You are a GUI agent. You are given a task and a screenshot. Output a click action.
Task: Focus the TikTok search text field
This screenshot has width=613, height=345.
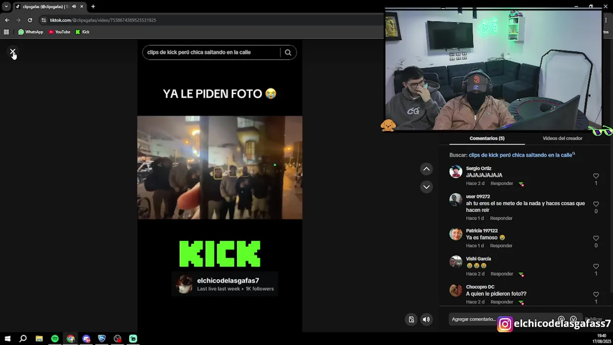click(211, 52)
